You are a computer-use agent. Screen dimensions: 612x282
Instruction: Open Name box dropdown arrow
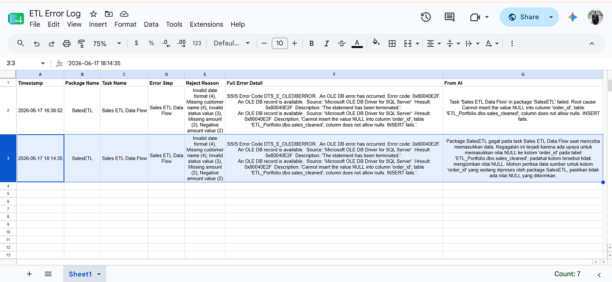coord(42,63)
